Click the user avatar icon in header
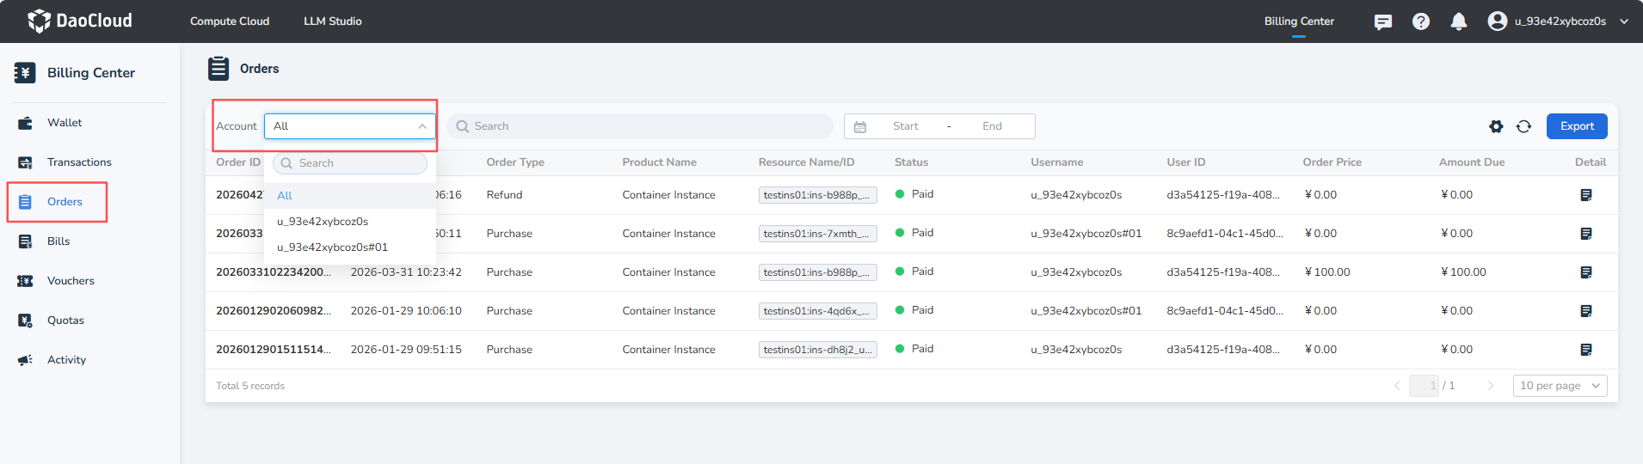Screen dimensions: 1643x464 [x=1498, y=21]
